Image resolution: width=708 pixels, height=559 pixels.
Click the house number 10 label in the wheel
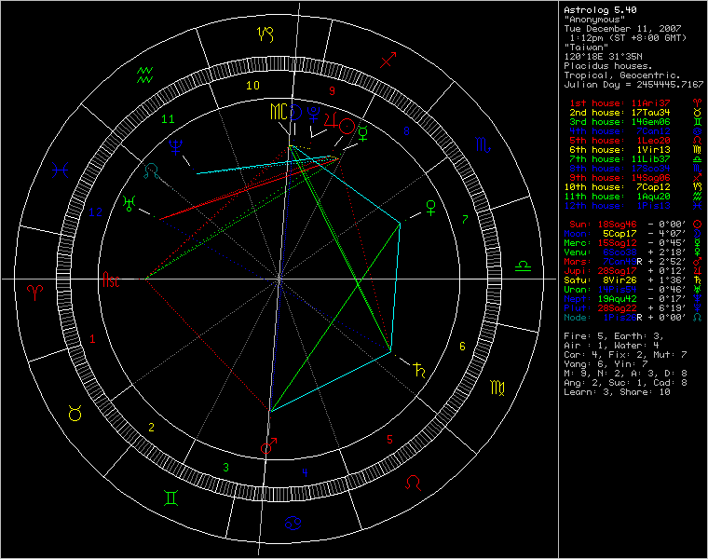click(x=252, y=85)
